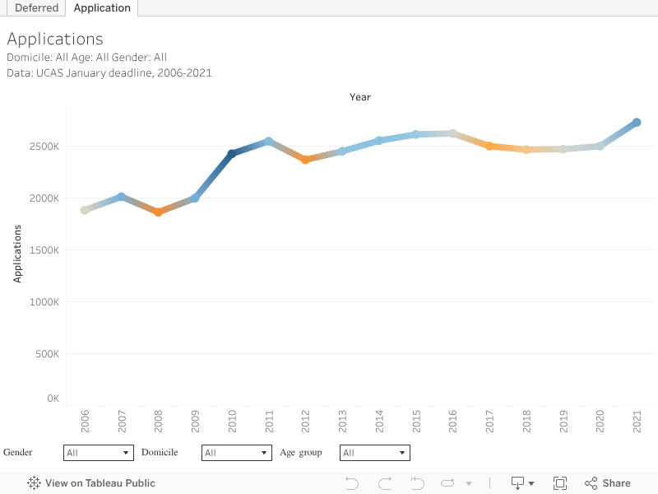Click the orange 2012 data point
This screenshot has width=658, height=494.
click(x=305, y=160)
